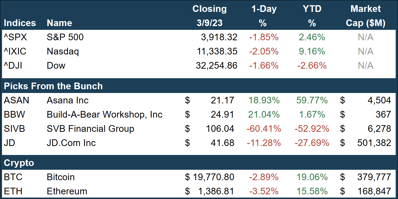The width and height of the screenshot is (398, 199).
Task: Select the SIVB ticker symbol
Action: (14, 129)
